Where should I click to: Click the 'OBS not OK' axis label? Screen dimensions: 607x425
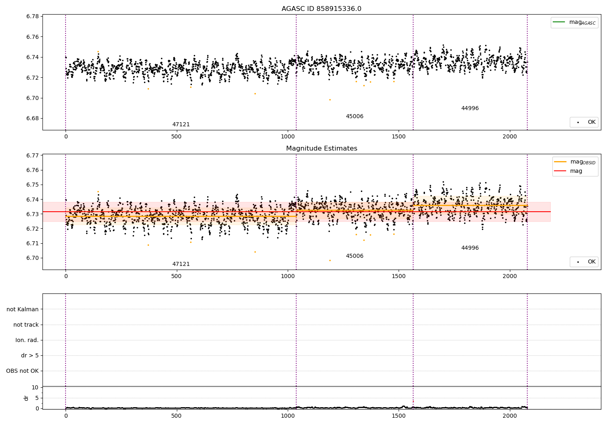(23, 371)
